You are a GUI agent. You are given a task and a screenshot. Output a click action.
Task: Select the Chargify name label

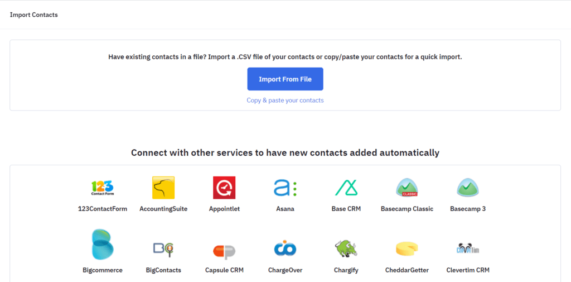point(346,270)
